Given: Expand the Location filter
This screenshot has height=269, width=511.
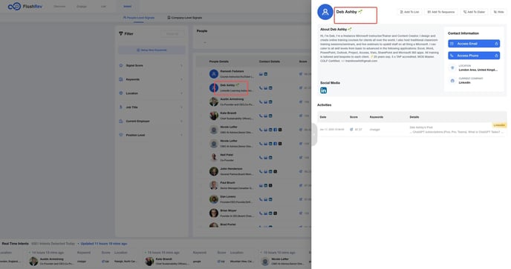Looking at the screenshot, I should (152, 93).
